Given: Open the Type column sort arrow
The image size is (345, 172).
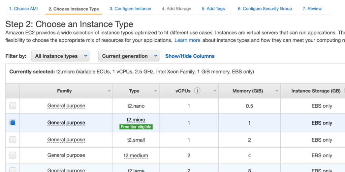Looking at the screenshot, I should [x=156, y=91].
